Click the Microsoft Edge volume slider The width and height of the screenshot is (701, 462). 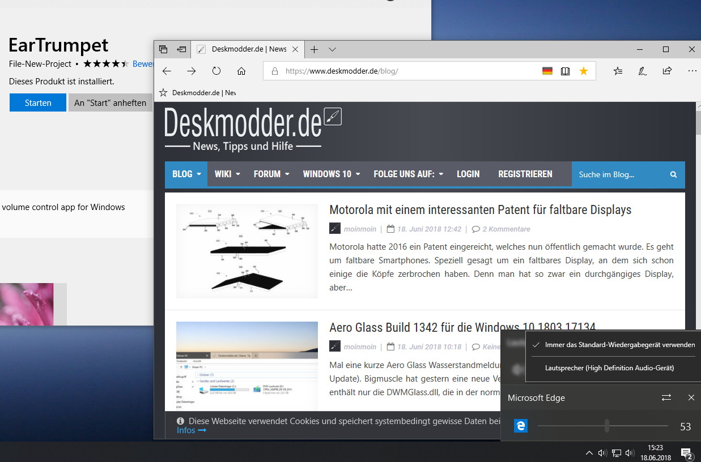point(603,426)
